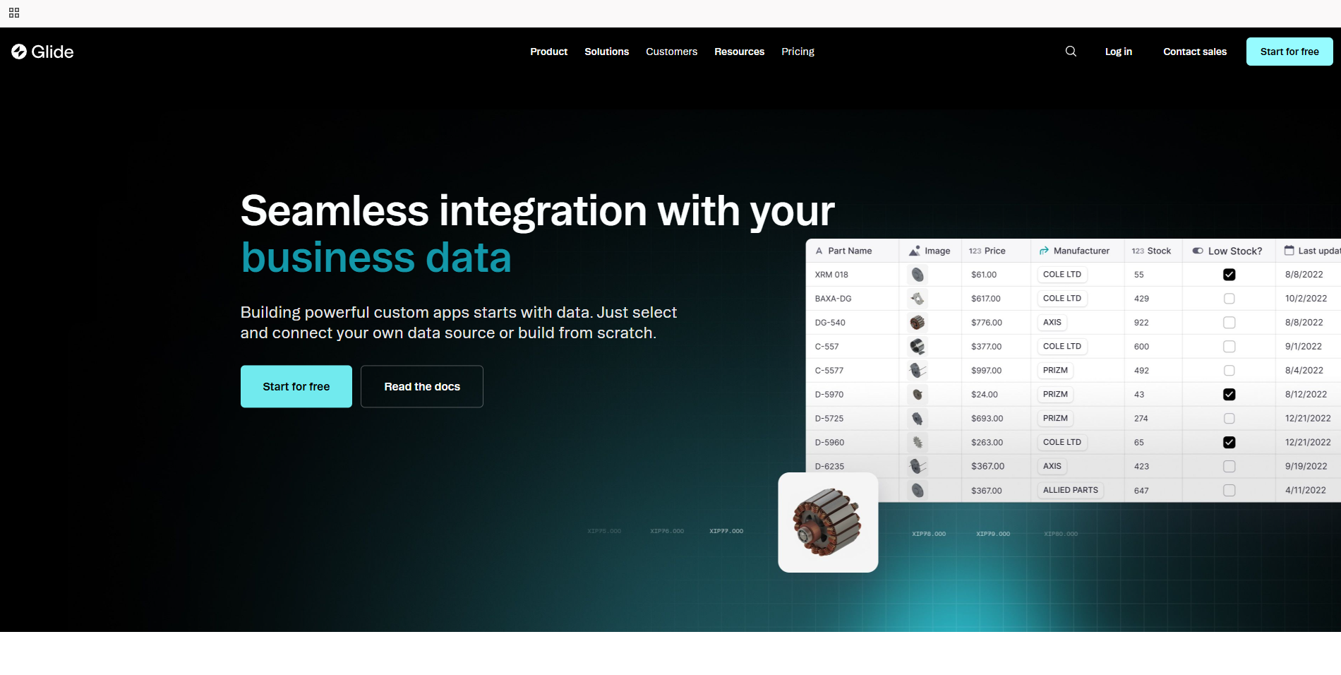Check Low Stock for D-6235
The width and height of the screenshot is (1341, 675).
tap(1229, 467)
